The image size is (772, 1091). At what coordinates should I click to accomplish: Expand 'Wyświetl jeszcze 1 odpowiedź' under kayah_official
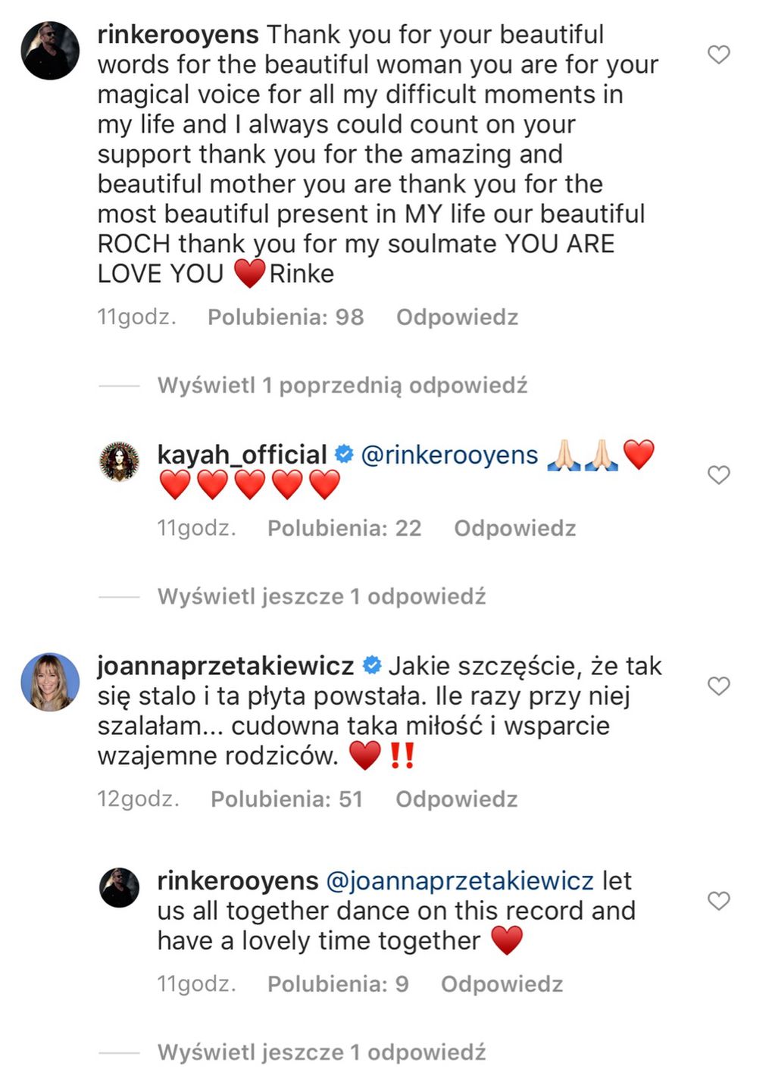coord(321,597)
